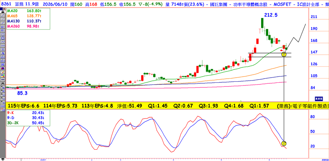Select the plain straight line drawing tool
Screen dimensions: 329x161
click(x=3, y=19)
